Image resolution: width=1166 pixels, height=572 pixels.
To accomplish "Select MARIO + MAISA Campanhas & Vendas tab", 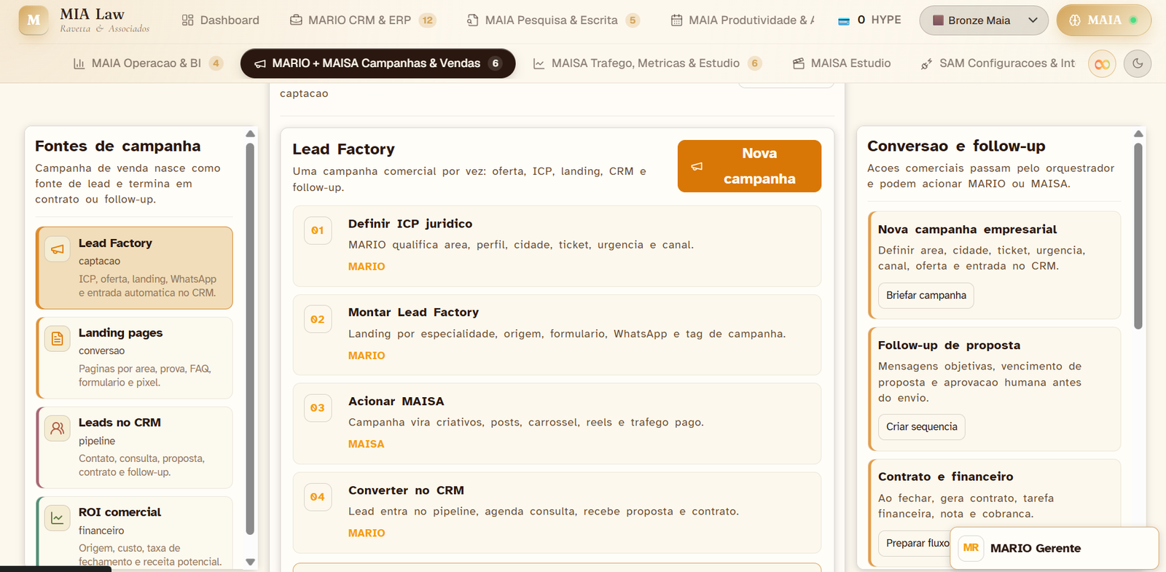I will [x=377, y=63].
